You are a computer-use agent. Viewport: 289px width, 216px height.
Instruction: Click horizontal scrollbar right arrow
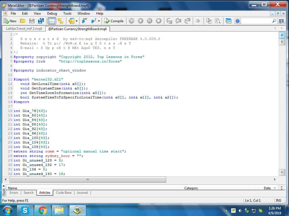coord(275,179)
